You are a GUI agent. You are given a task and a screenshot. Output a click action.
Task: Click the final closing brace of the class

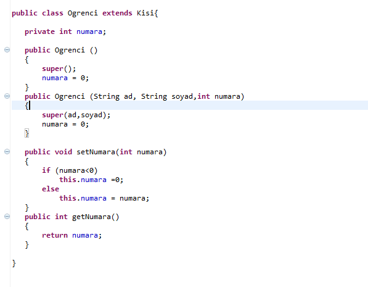tap(14, 263)
